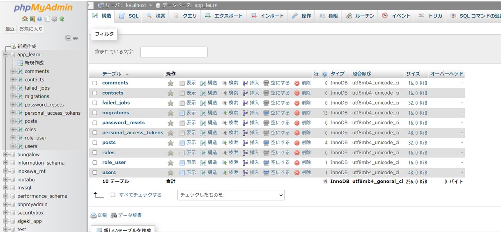This screenshot has width=501, height=232.
Task: Expand the mysql database node
Action: coord(6,188)
